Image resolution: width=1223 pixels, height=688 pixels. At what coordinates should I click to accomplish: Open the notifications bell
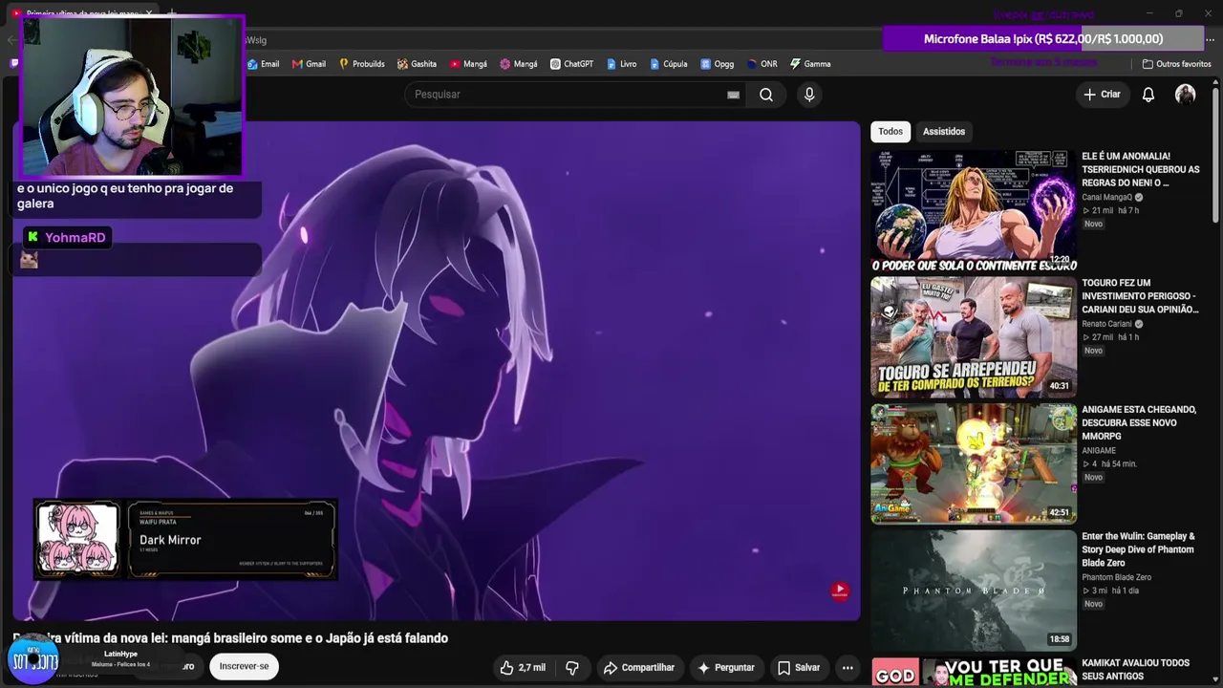[x=1148, y=95]
